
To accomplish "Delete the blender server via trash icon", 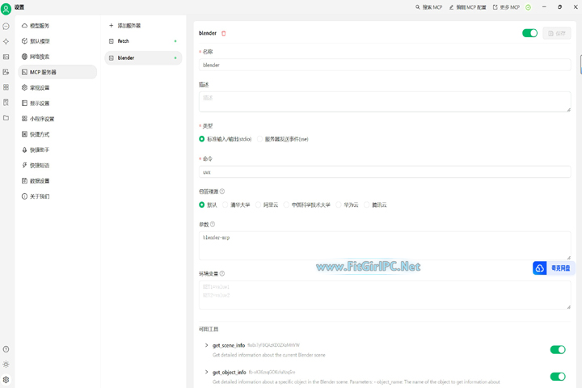I will 224,33.
